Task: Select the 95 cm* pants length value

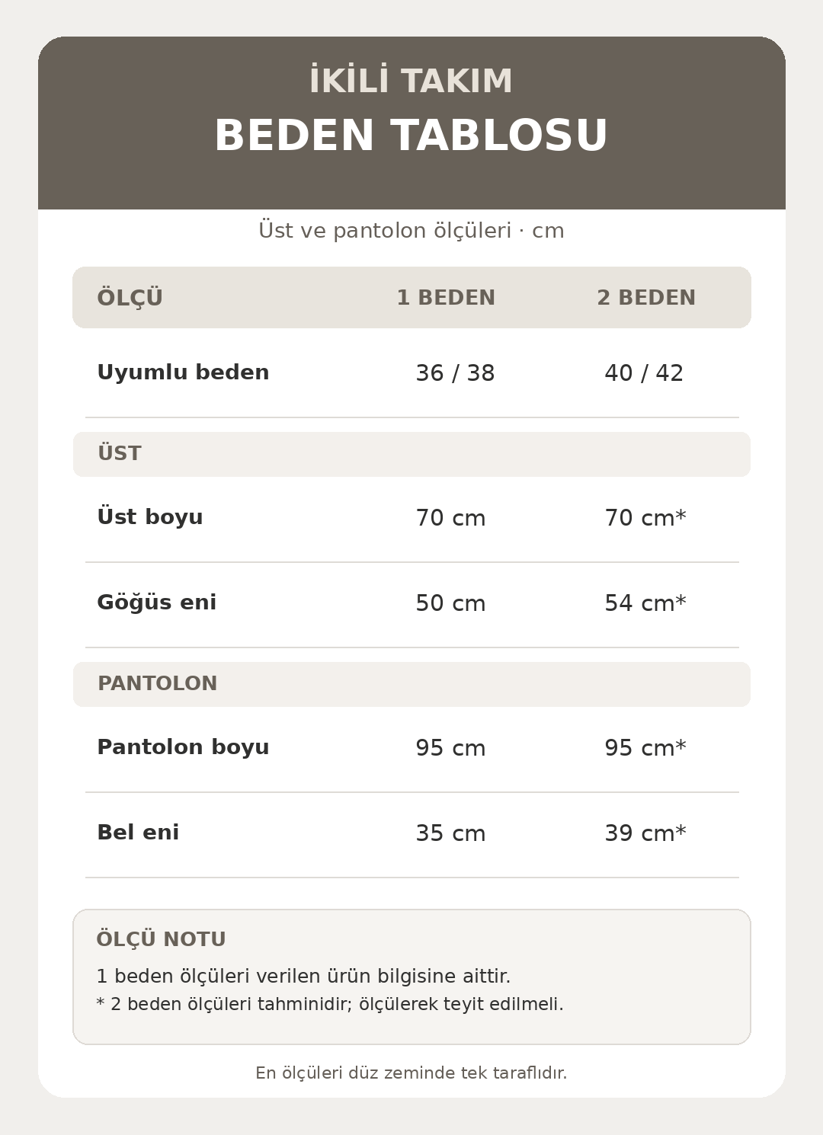Action: click(645, 748)
